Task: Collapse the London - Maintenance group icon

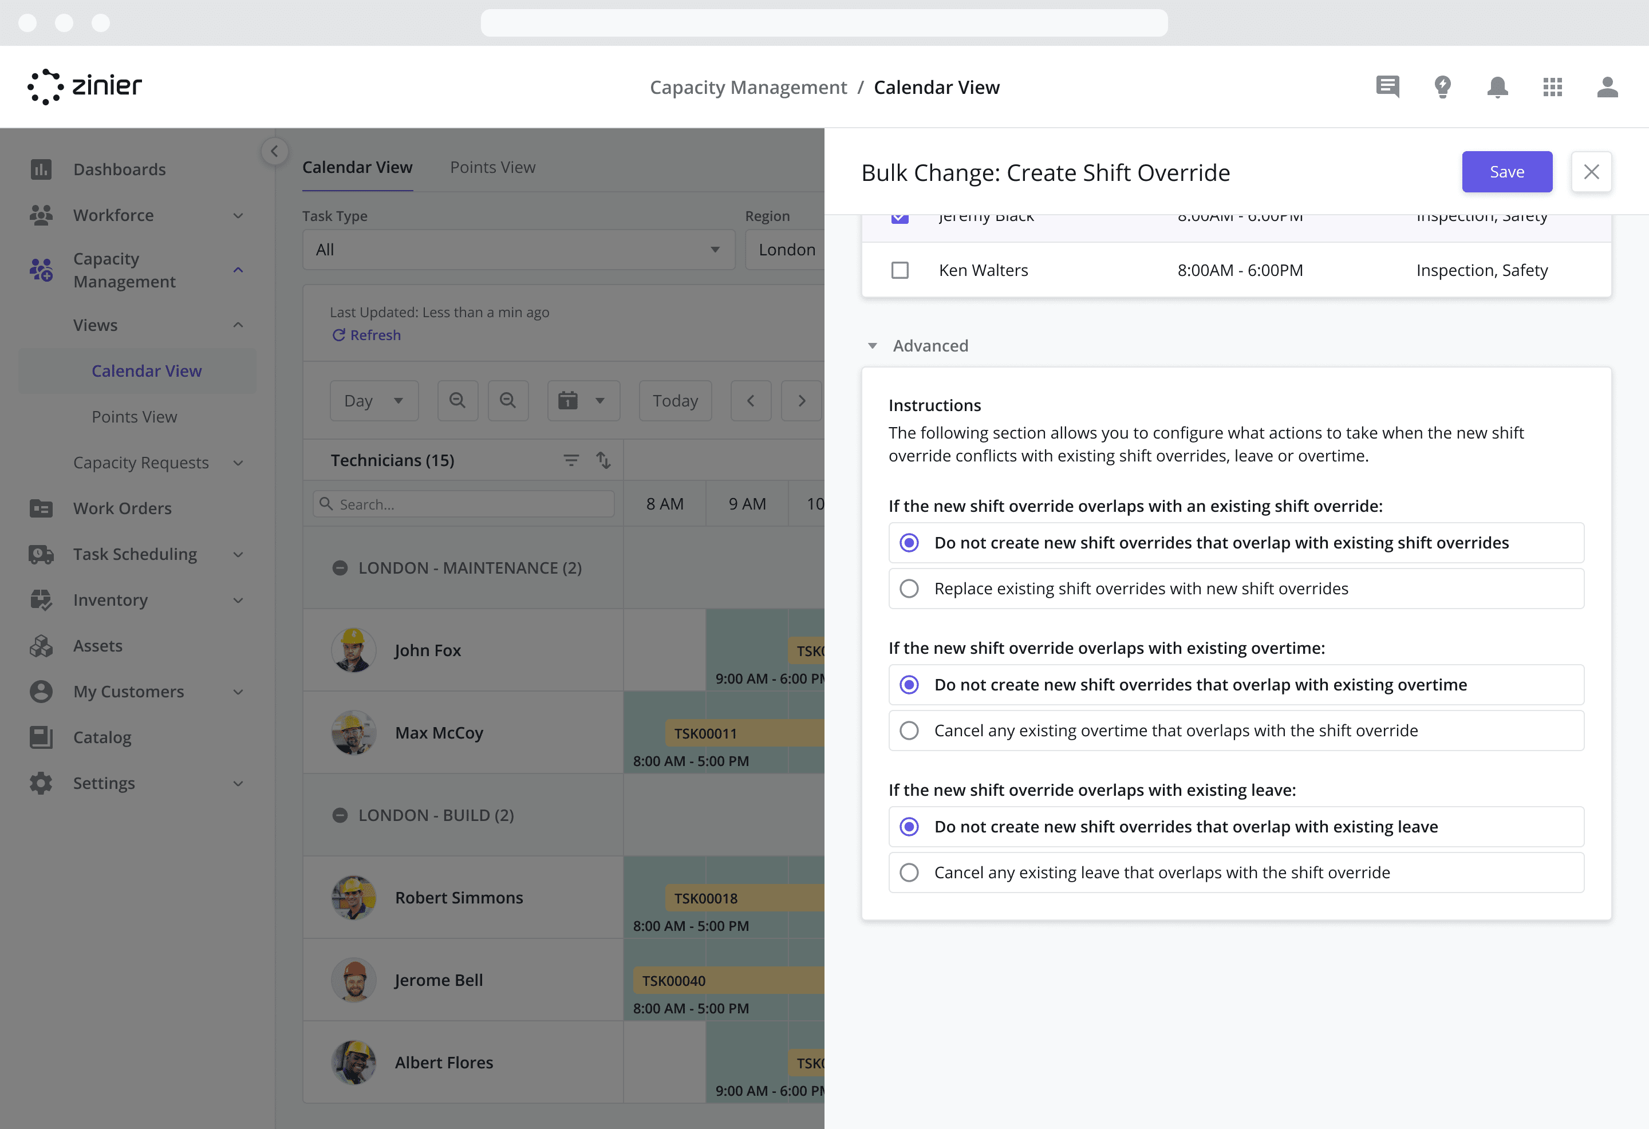Action: [x=340, y=568]
